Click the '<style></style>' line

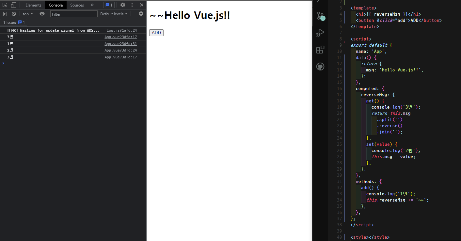tap(370, 237)
